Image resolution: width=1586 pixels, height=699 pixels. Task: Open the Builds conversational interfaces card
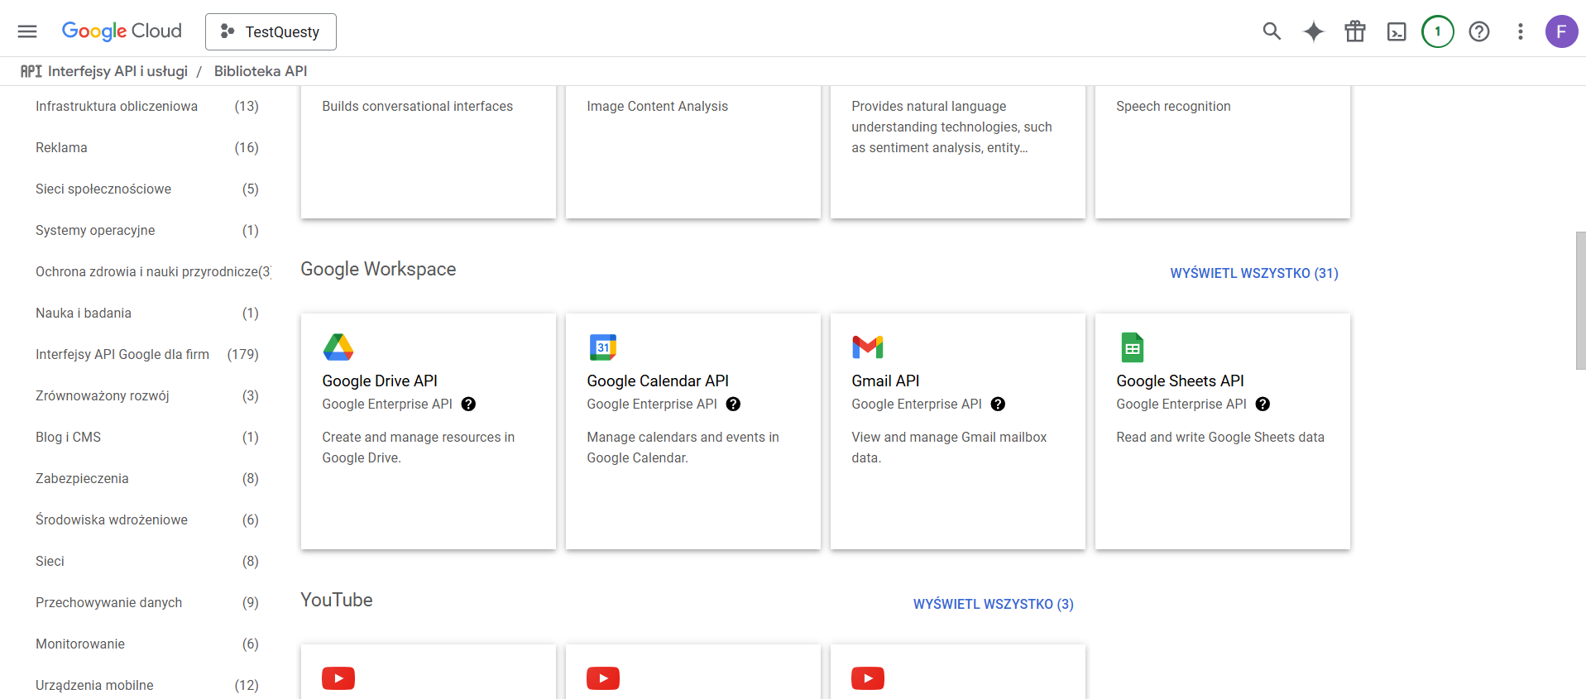coord(429,152)
